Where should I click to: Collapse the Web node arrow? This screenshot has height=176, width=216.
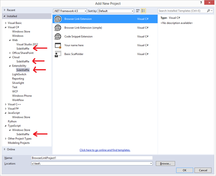click(10, 40)
